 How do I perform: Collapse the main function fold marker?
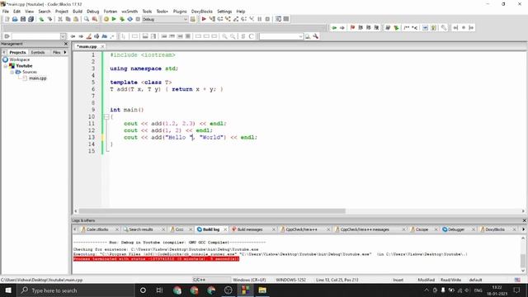point(106,116)
